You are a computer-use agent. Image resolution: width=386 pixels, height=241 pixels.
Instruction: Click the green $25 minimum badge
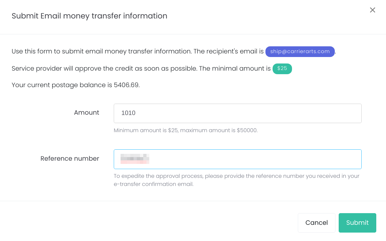coord(282,69)
